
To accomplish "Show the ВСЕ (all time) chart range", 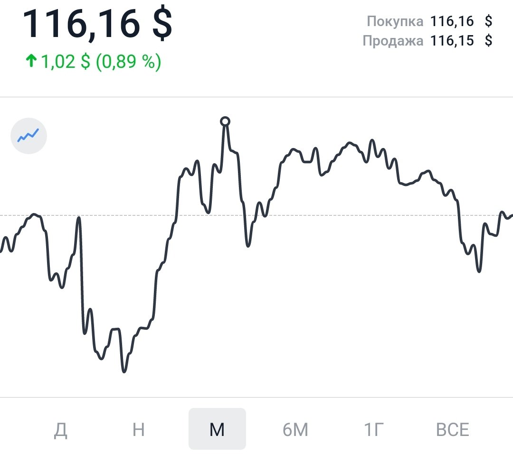I will [x=452, y=429].
